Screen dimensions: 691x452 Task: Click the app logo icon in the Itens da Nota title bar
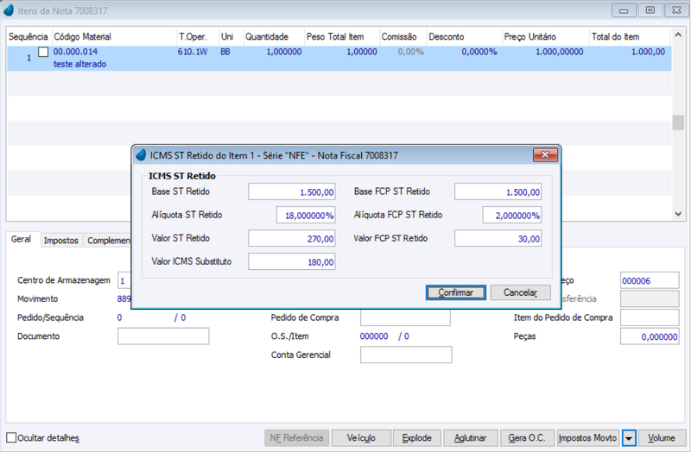coord(9,10)
